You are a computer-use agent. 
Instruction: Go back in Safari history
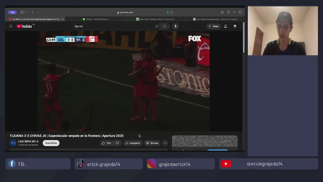[x=33, y=12]
